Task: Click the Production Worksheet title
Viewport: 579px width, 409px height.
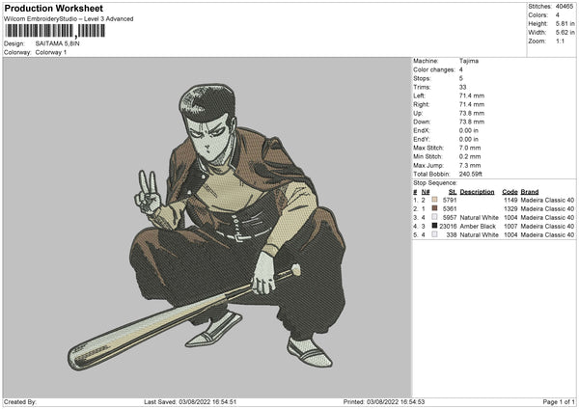Action: click(x=53, y=8)
